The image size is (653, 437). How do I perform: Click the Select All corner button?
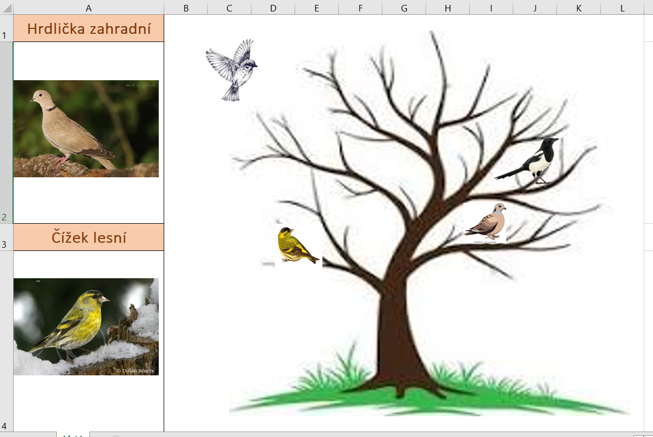[6, 8]
